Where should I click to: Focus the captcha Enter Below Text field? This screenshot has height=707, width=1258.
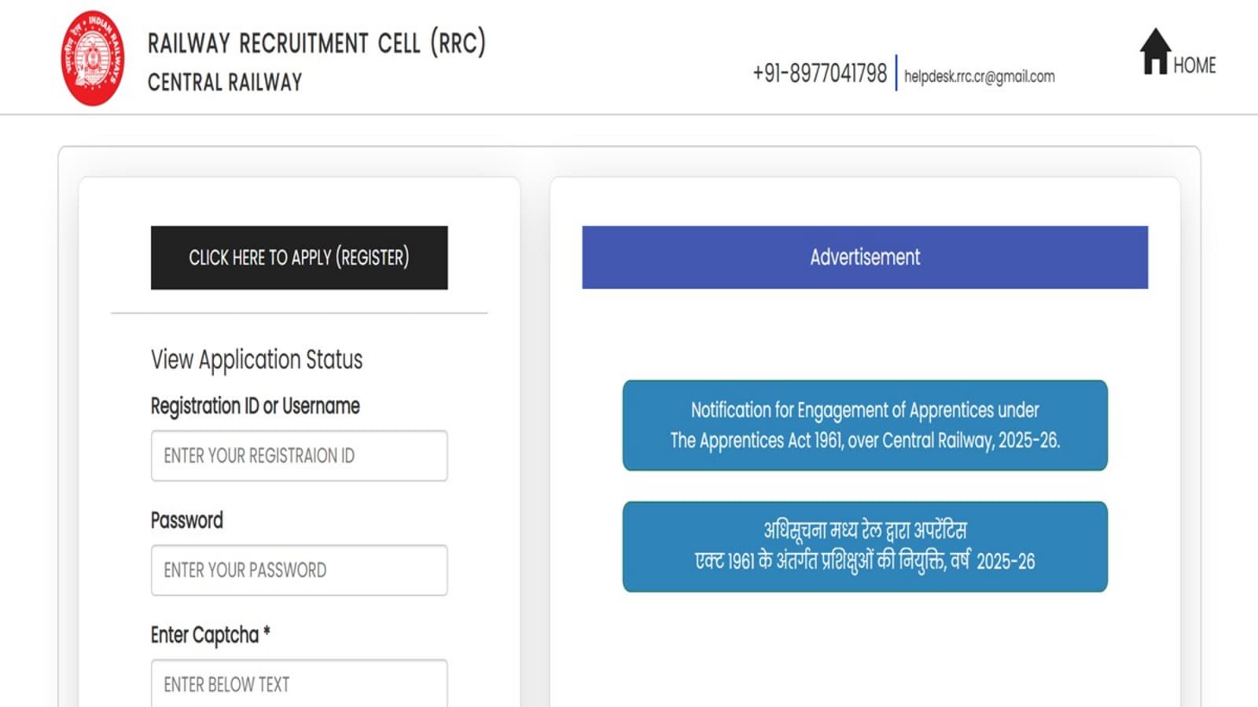[x=299, y=683]
